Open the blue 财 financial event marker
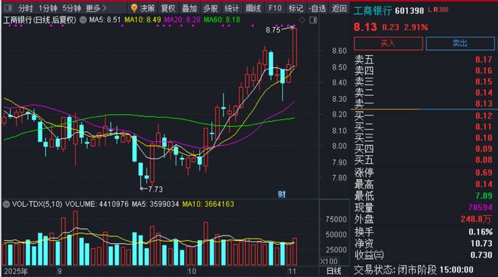Viewport: 498px width, 277px height. pyautogui.click(x=281, y=194)
